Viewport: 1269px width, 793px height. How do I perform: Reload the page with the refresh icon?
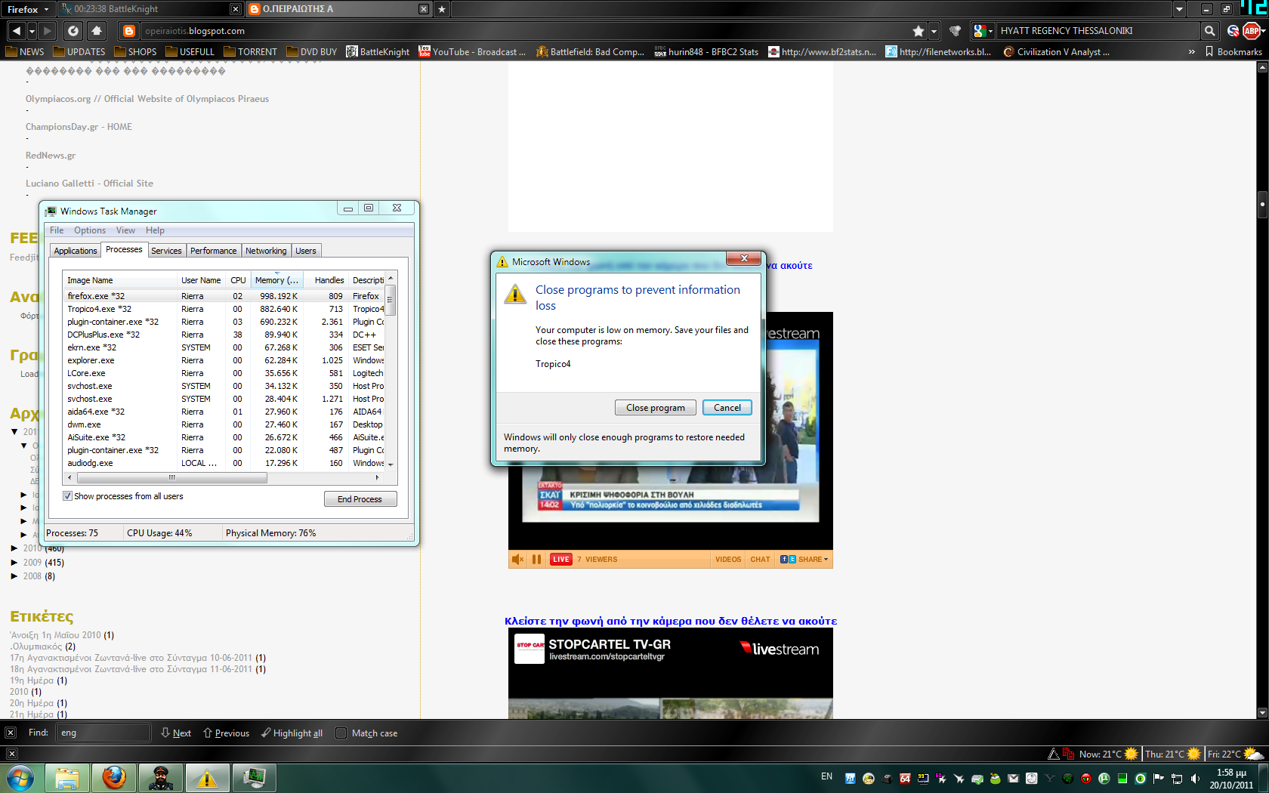click(x=73, y=31)
